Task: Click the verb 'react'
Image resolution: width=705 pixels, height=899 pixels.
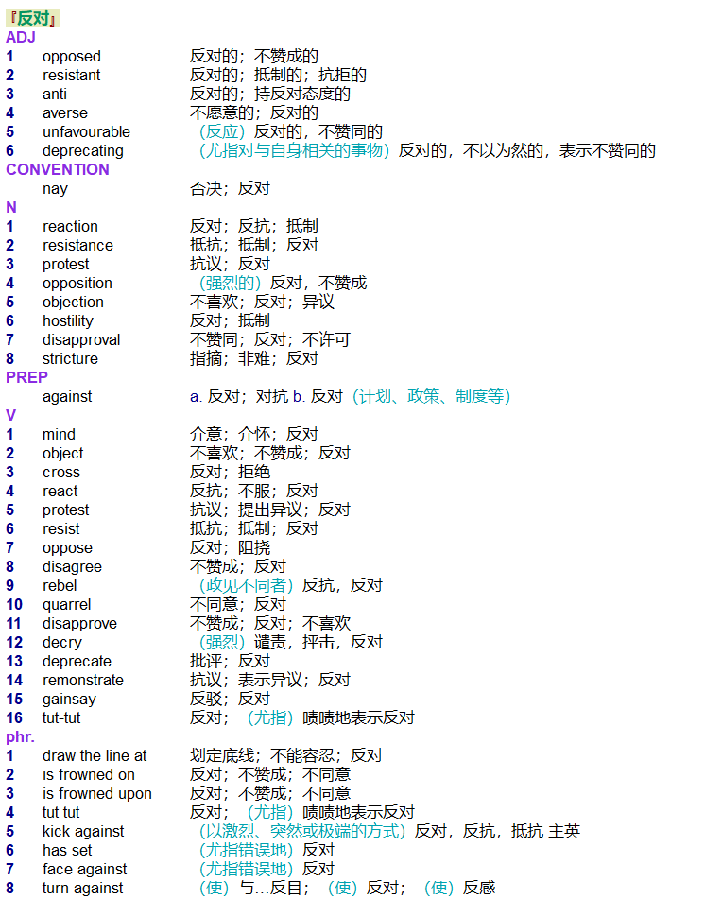Action: (60, 492)
